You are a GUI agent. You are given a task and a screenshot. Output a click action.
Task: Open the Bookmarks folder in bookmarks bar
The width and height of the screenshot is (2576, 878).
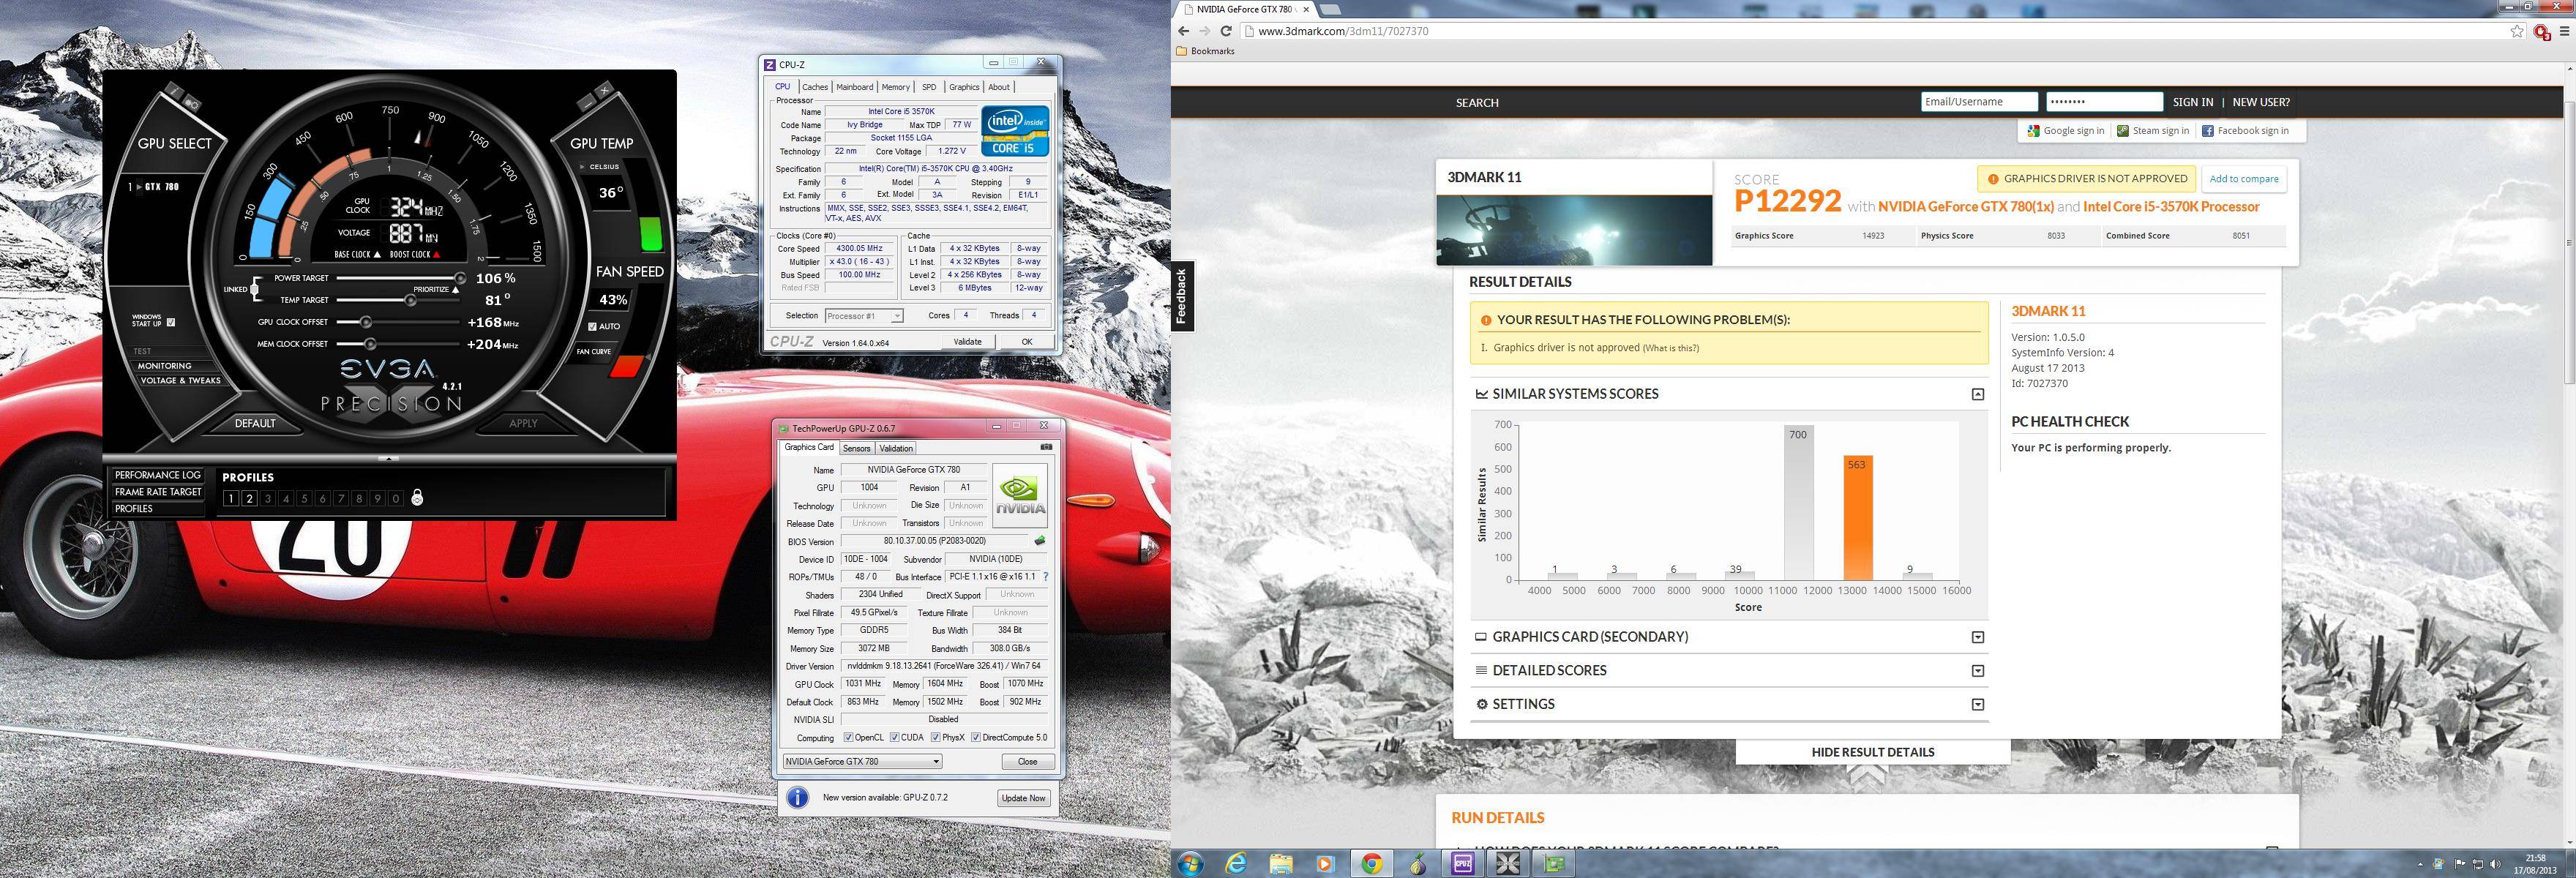(x=1205, y=51)
